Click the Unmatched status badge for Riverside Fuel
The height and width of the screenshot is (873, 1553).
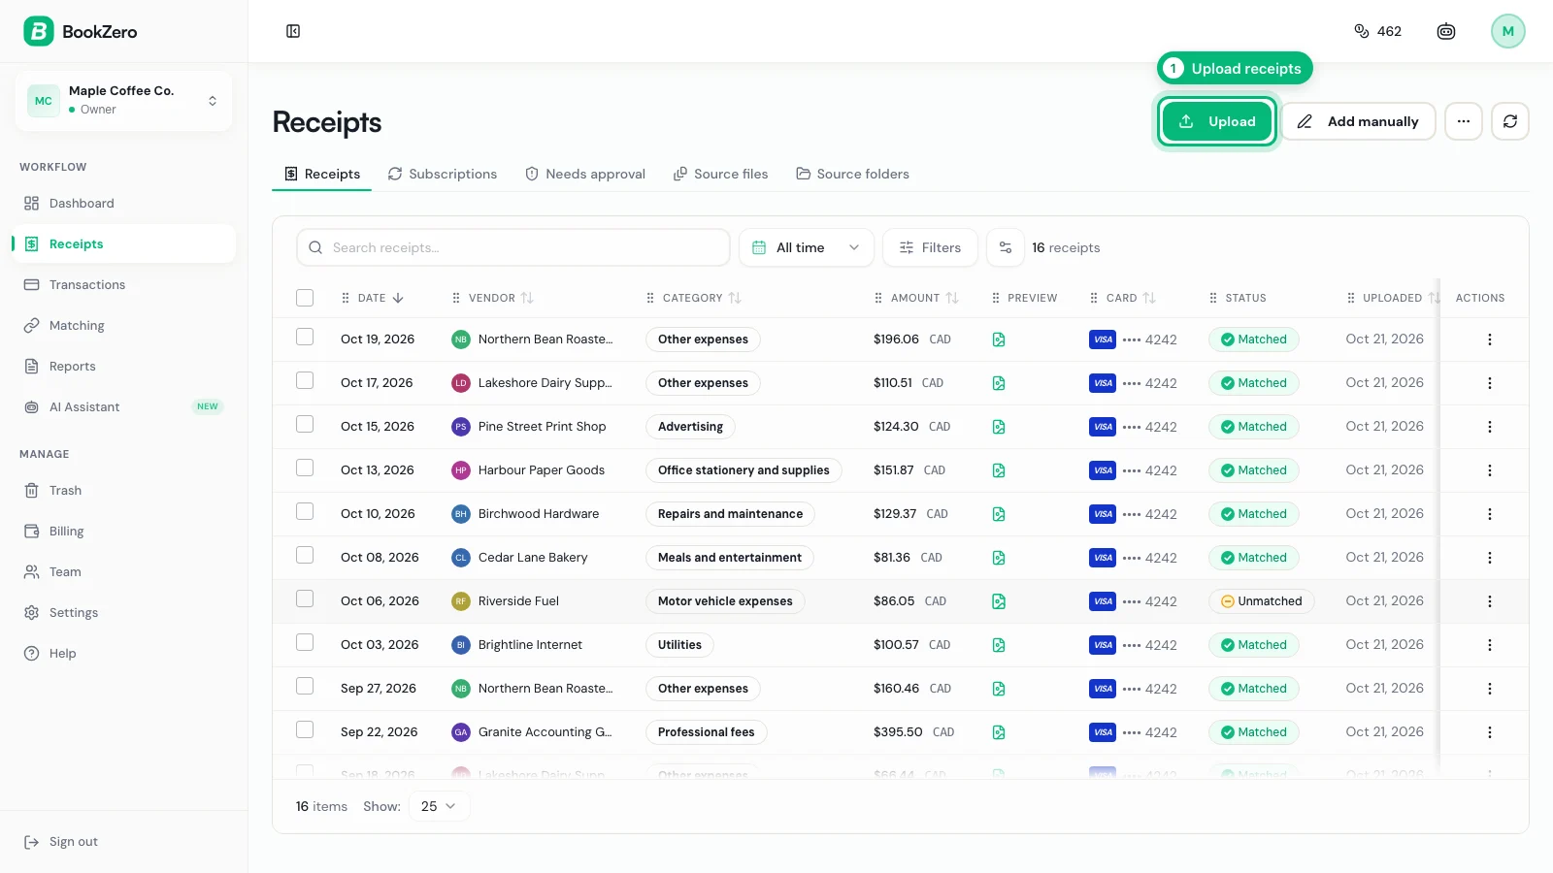(x=1262, y=601)
